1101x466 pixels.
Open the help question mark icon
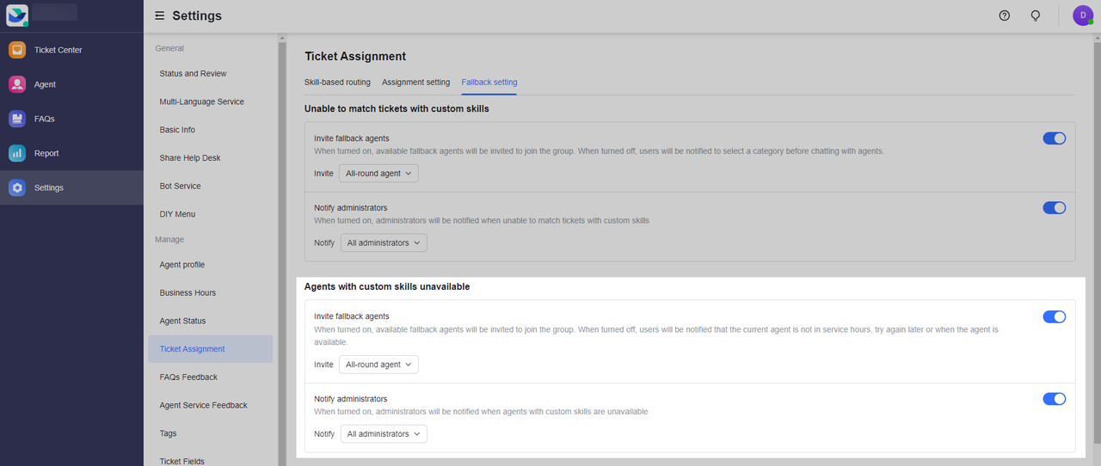tap(1004, 15)
